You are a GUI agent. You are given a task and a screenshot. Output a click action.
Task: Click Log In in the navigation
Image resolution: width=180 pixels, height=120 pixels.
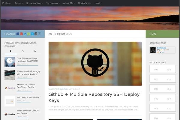coord(98,3)
